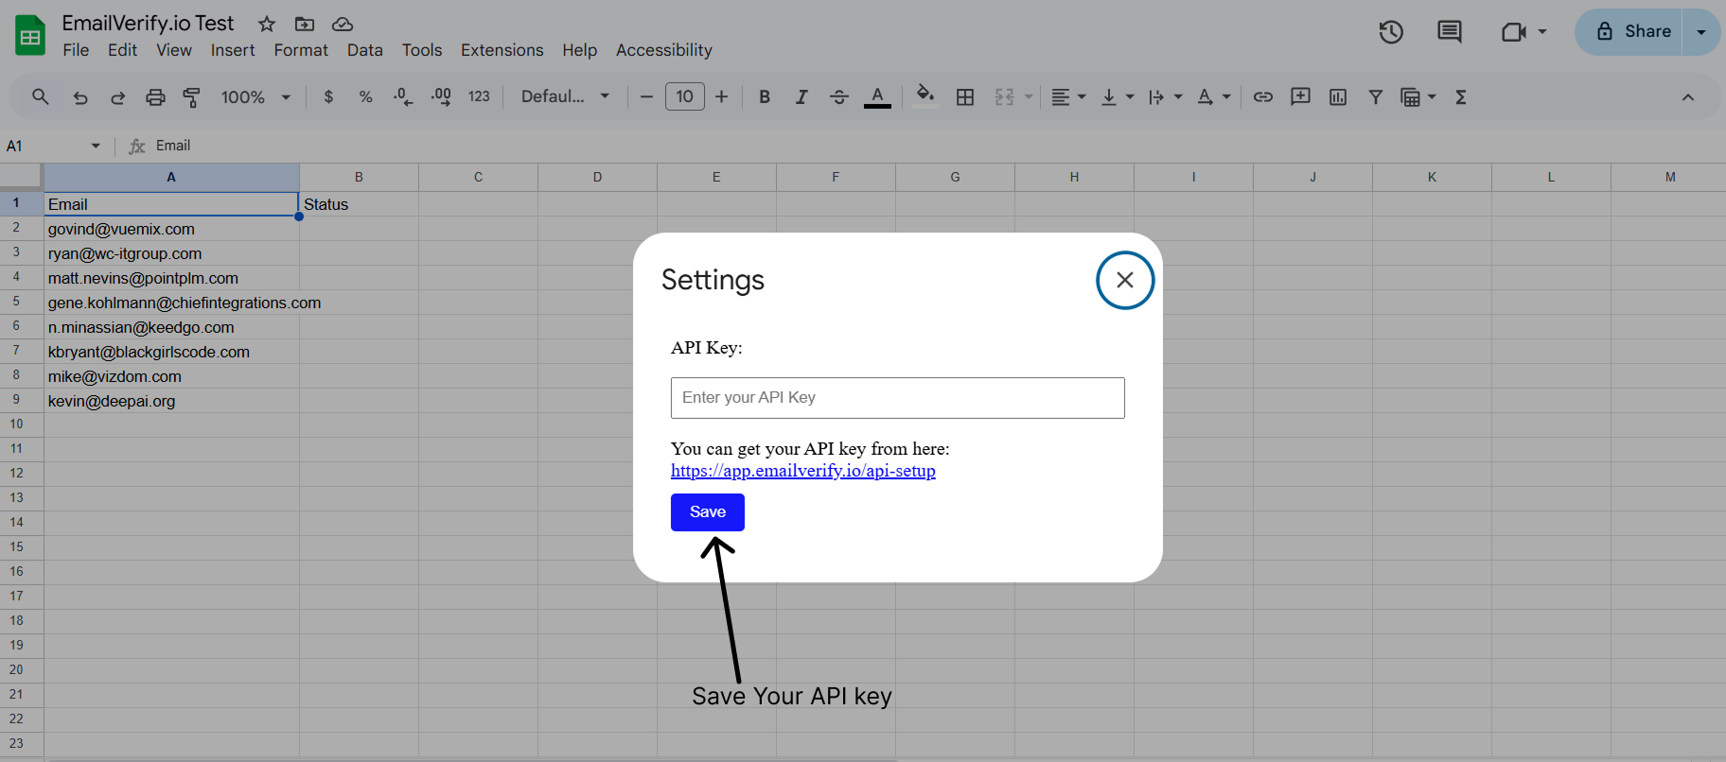Viewport: 1726px width, 762px height.
Task: Create a filter
Action: (x=1376, y=96)
